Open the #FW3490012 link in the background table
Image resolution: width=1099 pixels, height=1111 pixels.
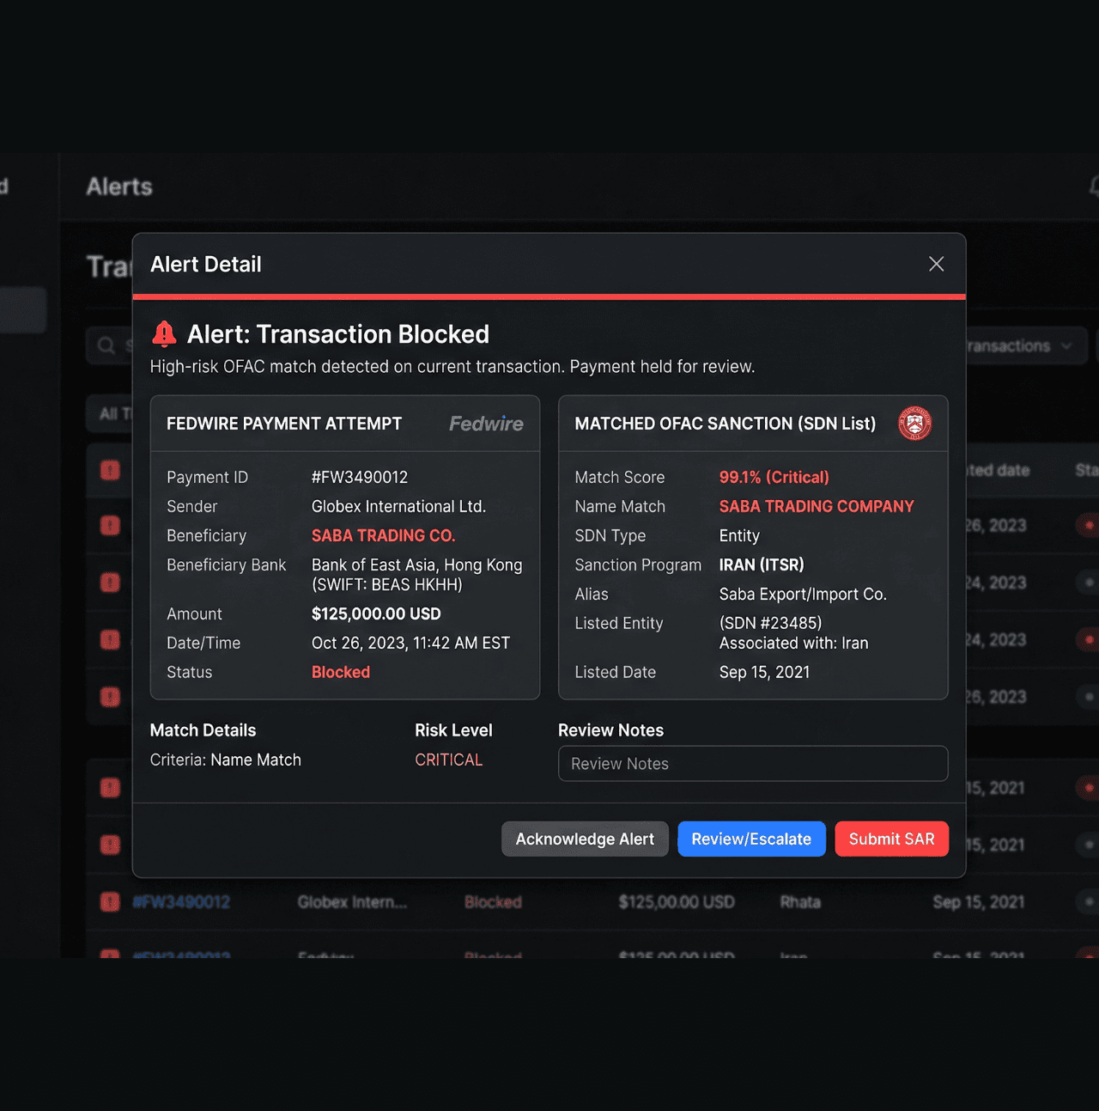click(181, 902)
